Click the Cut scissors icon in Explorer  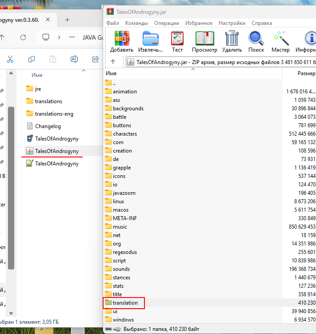[10, 59]
